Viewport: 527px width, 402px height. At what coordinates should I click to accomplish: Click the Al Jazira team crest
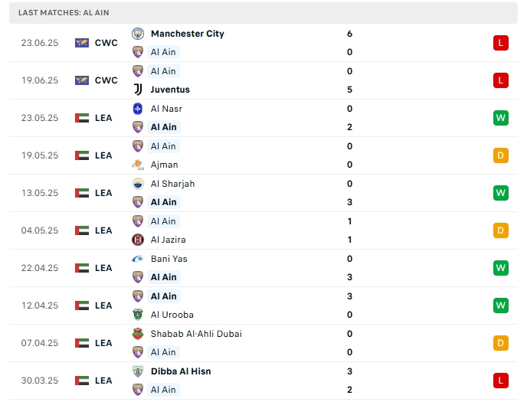coord(138,240)
